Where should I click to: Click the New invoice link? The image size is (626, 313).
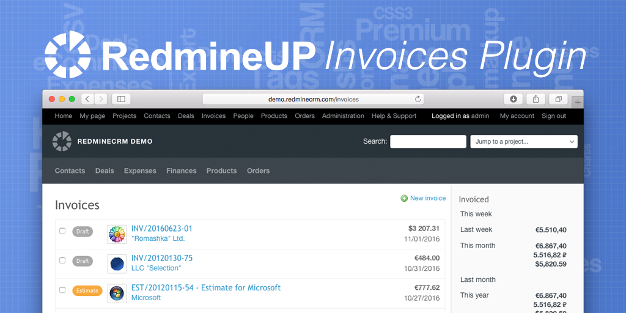point(427,198)
